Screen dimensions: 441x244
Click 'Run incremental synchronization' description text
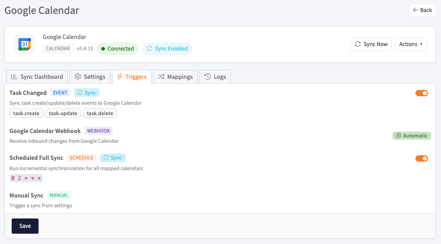click(x=76, y=168)
